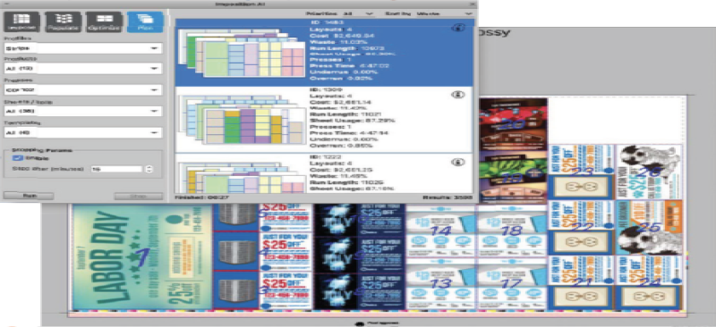This screenshot has width=716, height=327.
Task: Open the Products dropdown showing All
Action: 83,69
